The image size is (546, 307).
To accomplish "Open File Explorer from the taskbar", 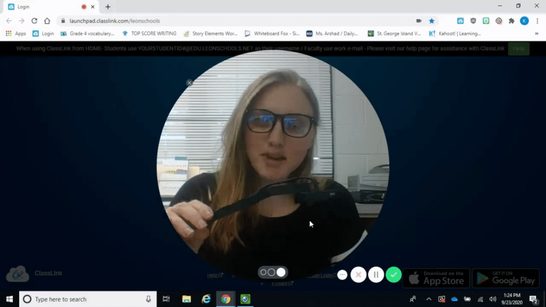I will [187, 299].
